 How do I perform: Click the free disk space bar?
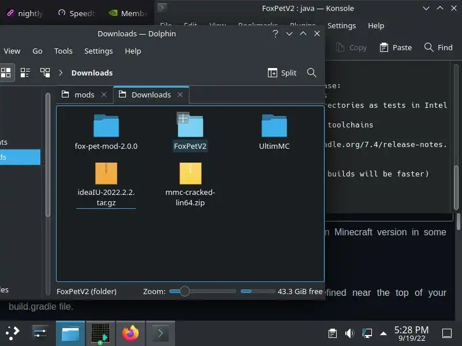(258, 291)
